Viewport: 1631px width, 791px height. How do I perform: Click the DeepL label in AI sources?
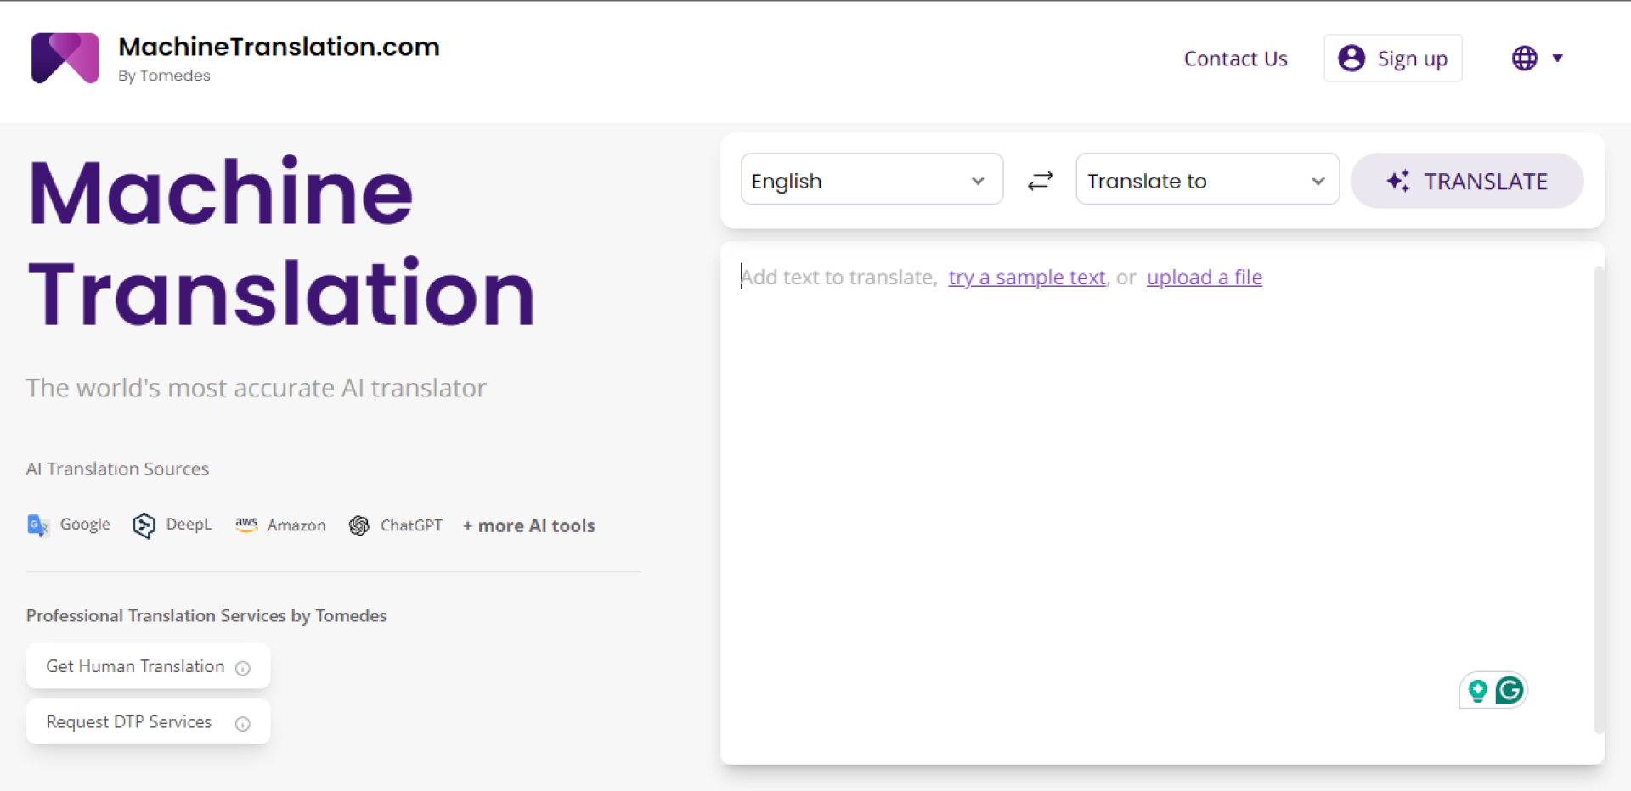[x=189, y=525]
